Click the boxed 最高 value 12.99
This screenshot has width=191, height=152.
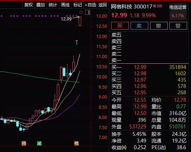[140, 107]
